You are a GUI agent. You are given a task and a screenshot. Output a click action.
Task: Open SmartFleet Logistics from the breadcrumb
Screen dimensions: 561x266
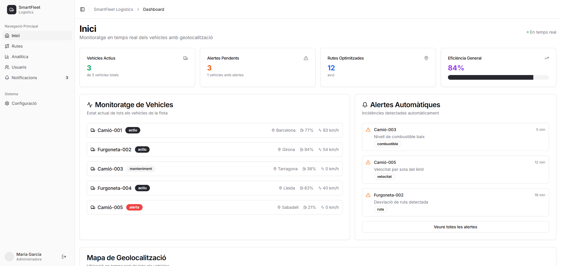point(113,9)
